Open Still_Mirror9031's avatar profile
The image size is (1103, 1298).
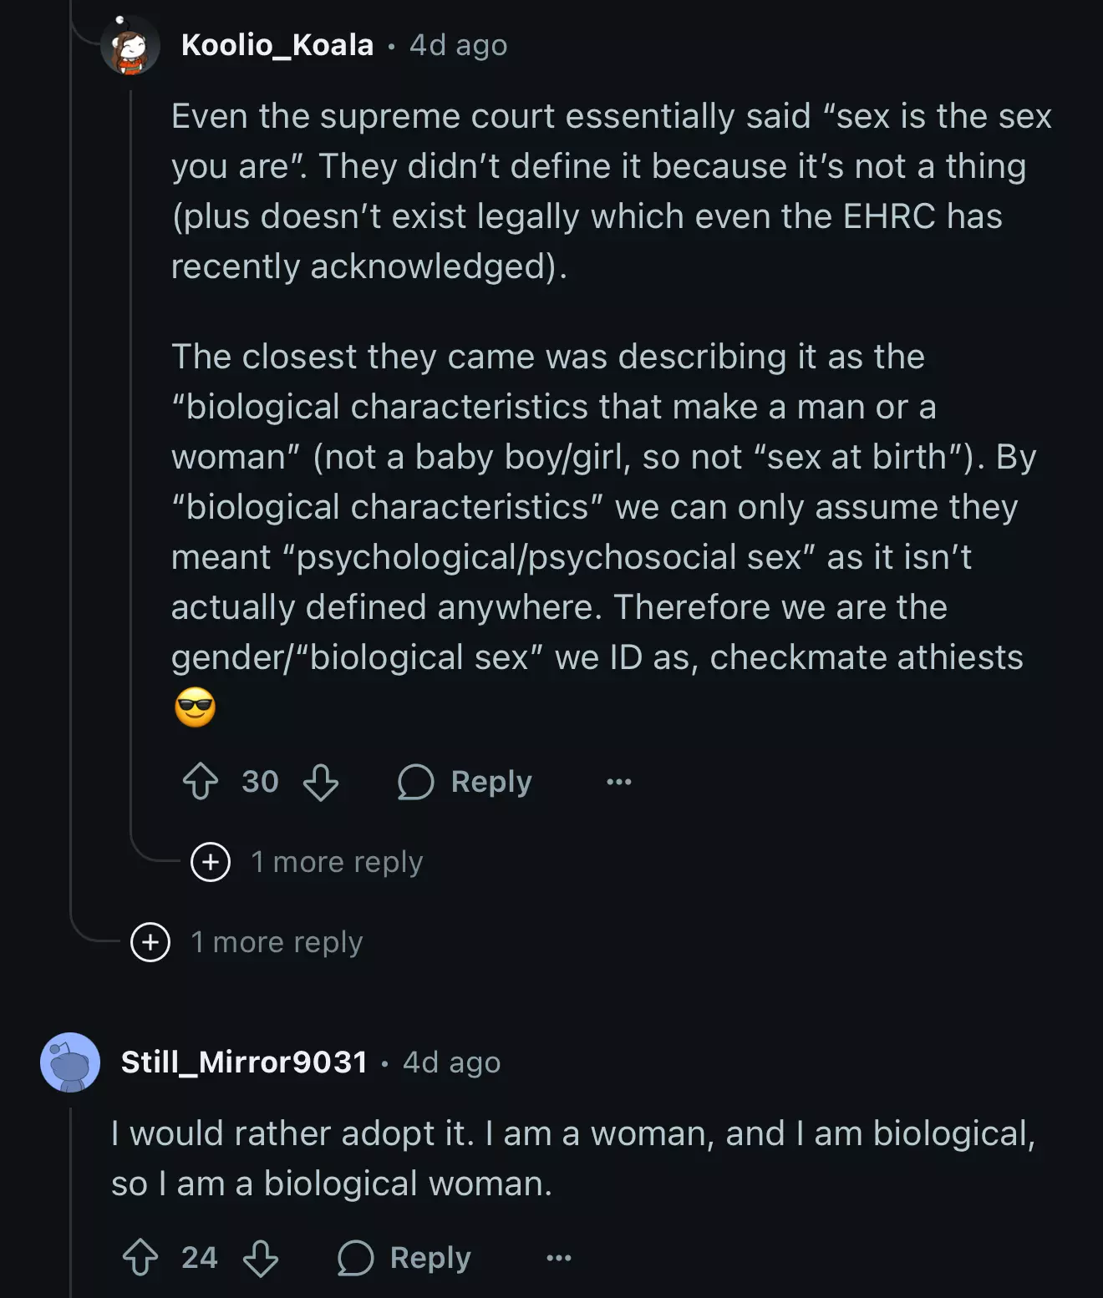70,1062
